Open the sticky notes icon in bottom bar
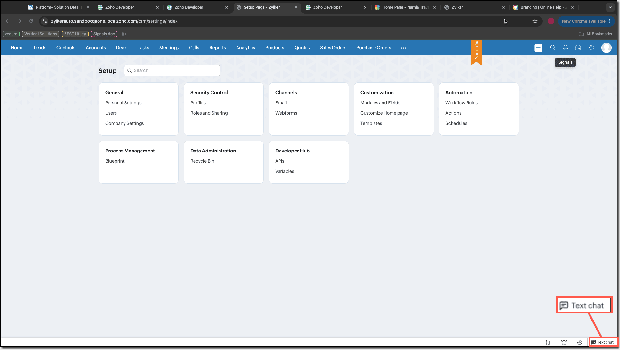This screenshot has height=350, width=620. 548,342
